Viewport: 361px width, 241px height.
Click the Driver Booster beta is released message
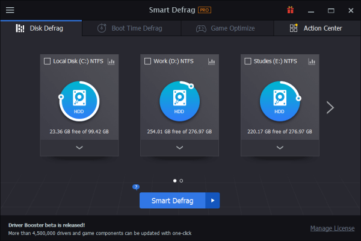[x=47, y=225]
